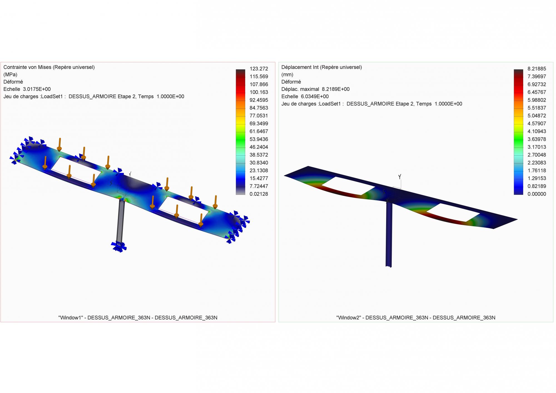Click the displacement color legend bar
Image resolution: width=556 pixels, height=393 pixels.
pos(518,132)
